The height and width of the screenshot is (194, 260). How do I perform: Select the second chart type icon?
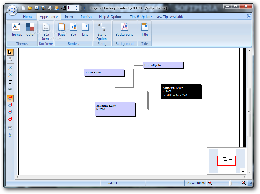point(10,105)
